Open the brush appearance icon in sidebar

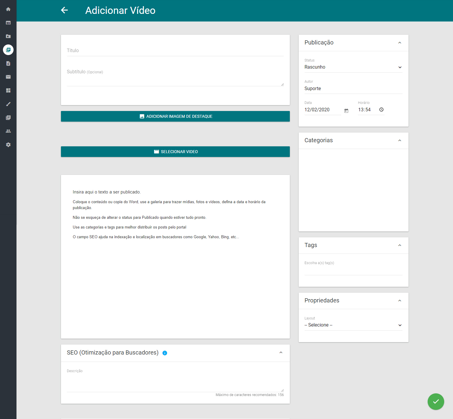(x=8, y=104)
